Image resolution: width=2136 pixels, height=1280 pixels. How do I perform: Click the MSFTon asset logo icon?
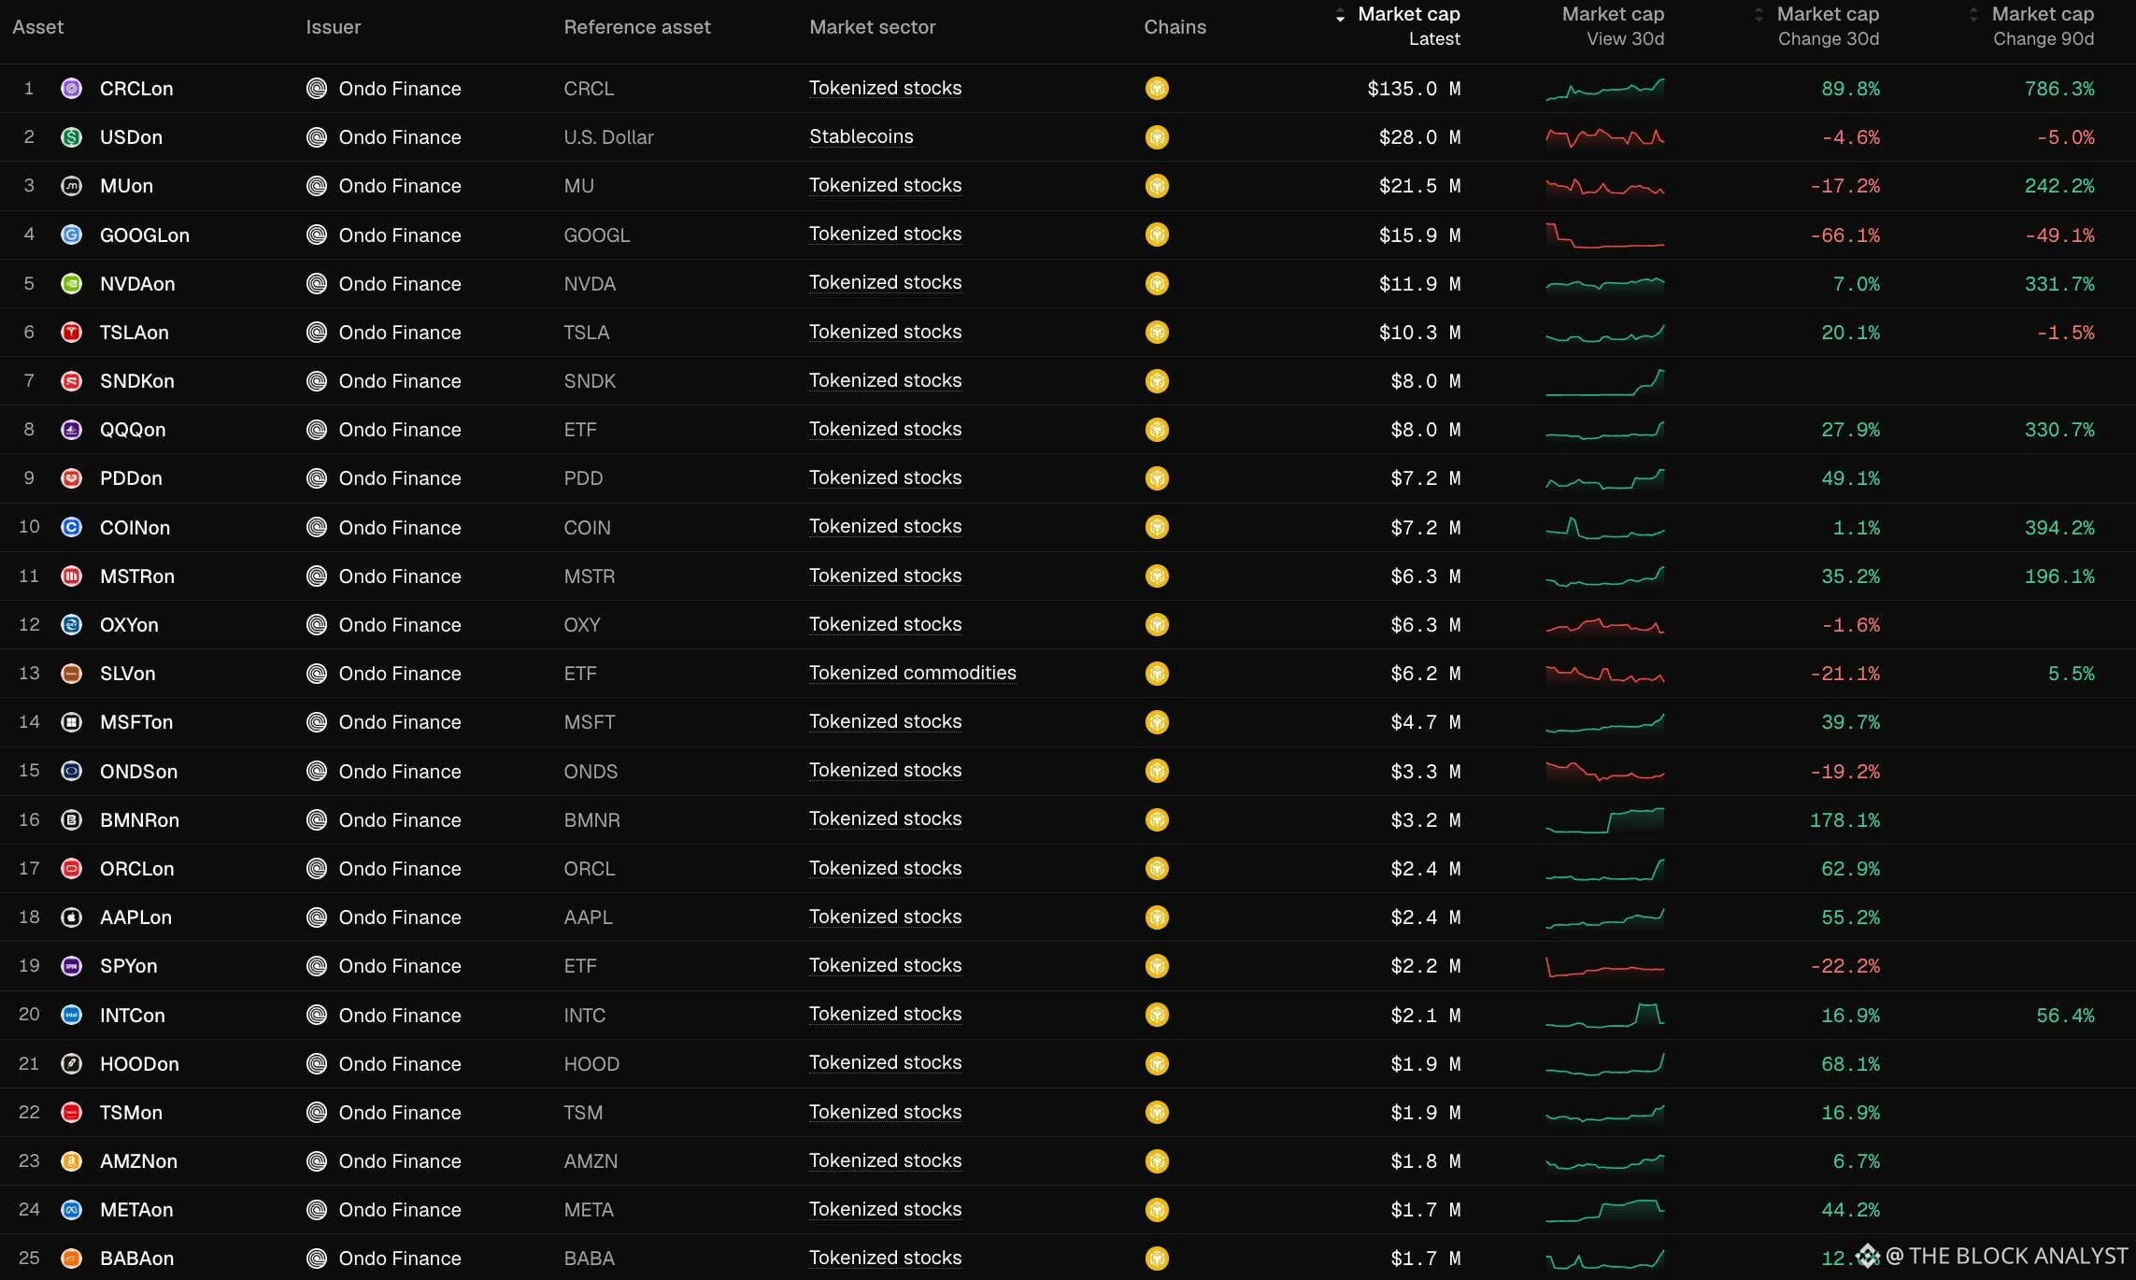[71, 722]
